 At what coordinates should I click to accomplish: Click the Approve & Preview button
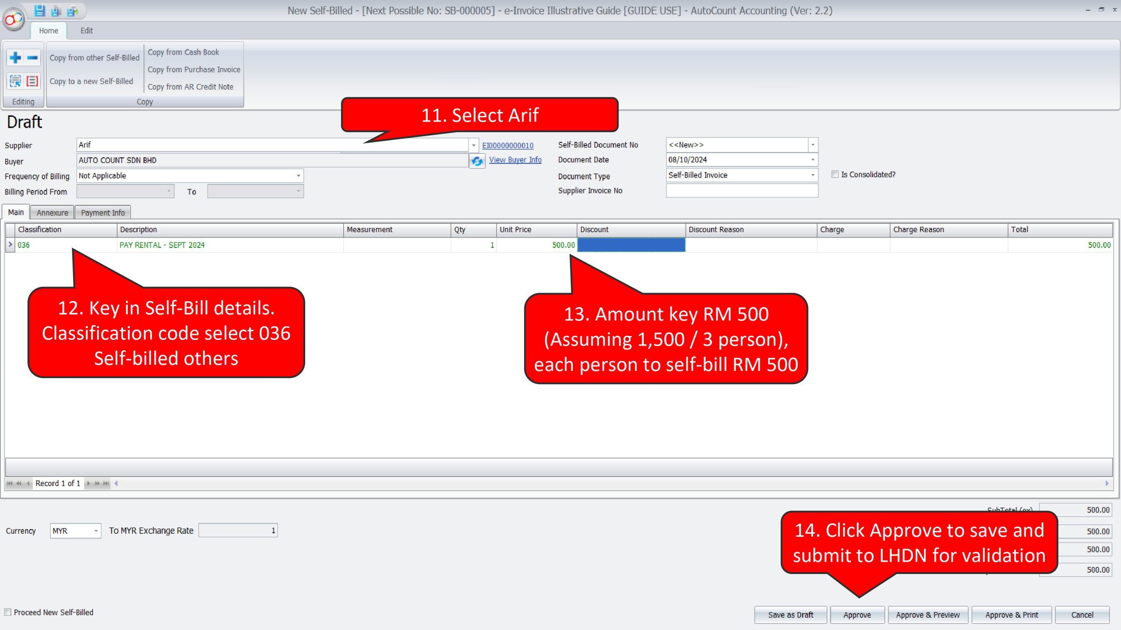pos(928,615)
